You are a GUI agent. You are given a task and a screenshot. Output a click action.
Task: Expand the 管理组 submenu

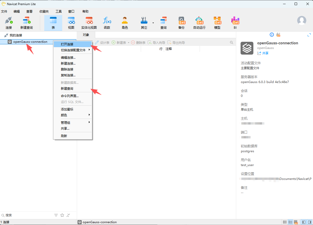click(x=73, y=123)
